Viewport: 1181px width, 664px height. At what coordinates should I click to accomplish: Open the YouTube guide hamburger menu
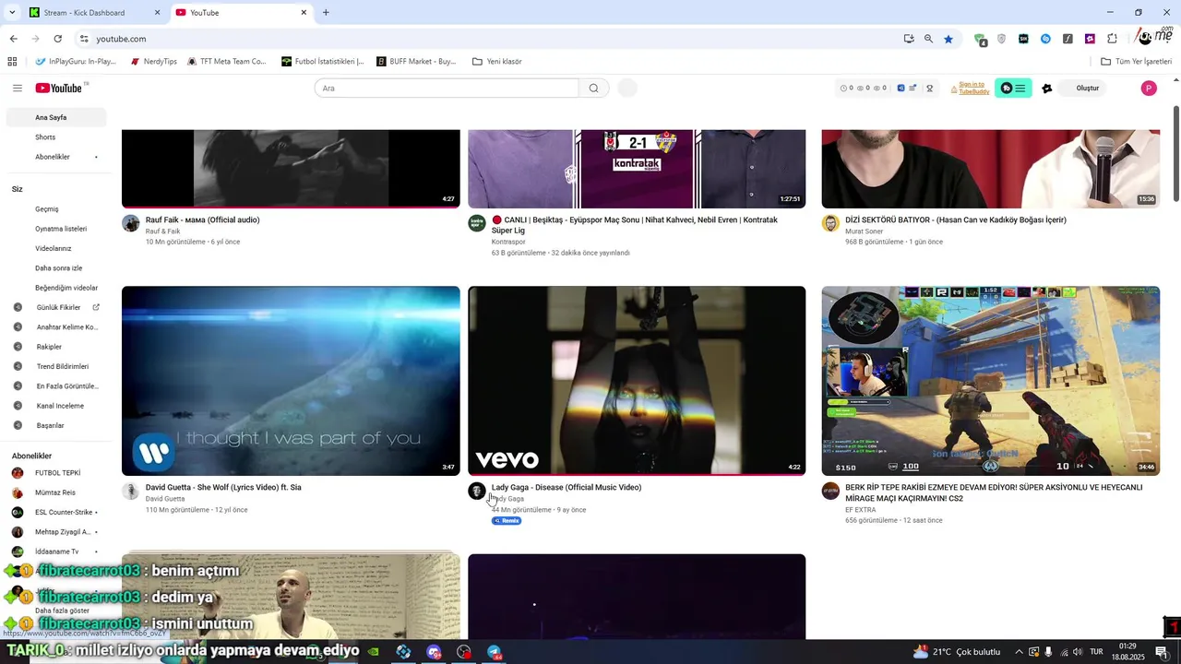click(18, 88)
